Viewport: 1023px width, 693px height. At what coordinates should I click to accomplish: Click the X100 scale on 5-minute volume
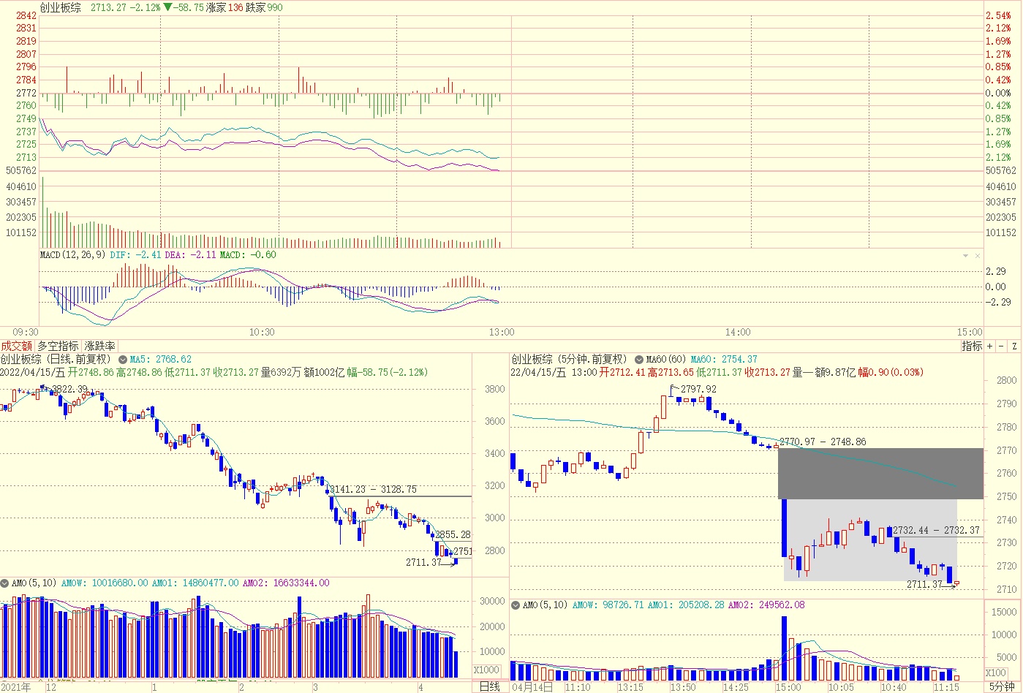coord(995,673)
